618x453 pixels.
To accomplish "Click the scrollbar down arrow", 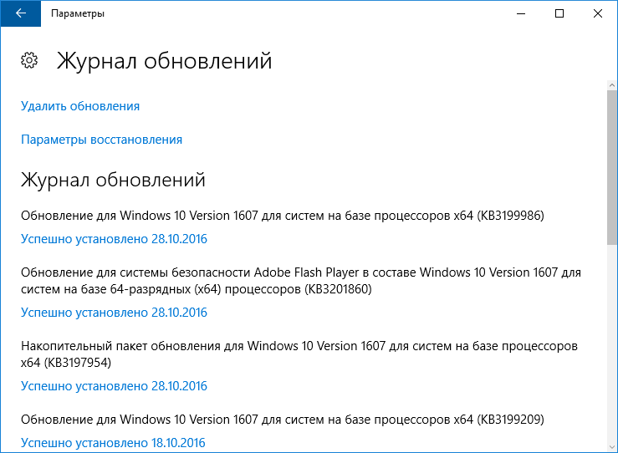I will 611,447.
